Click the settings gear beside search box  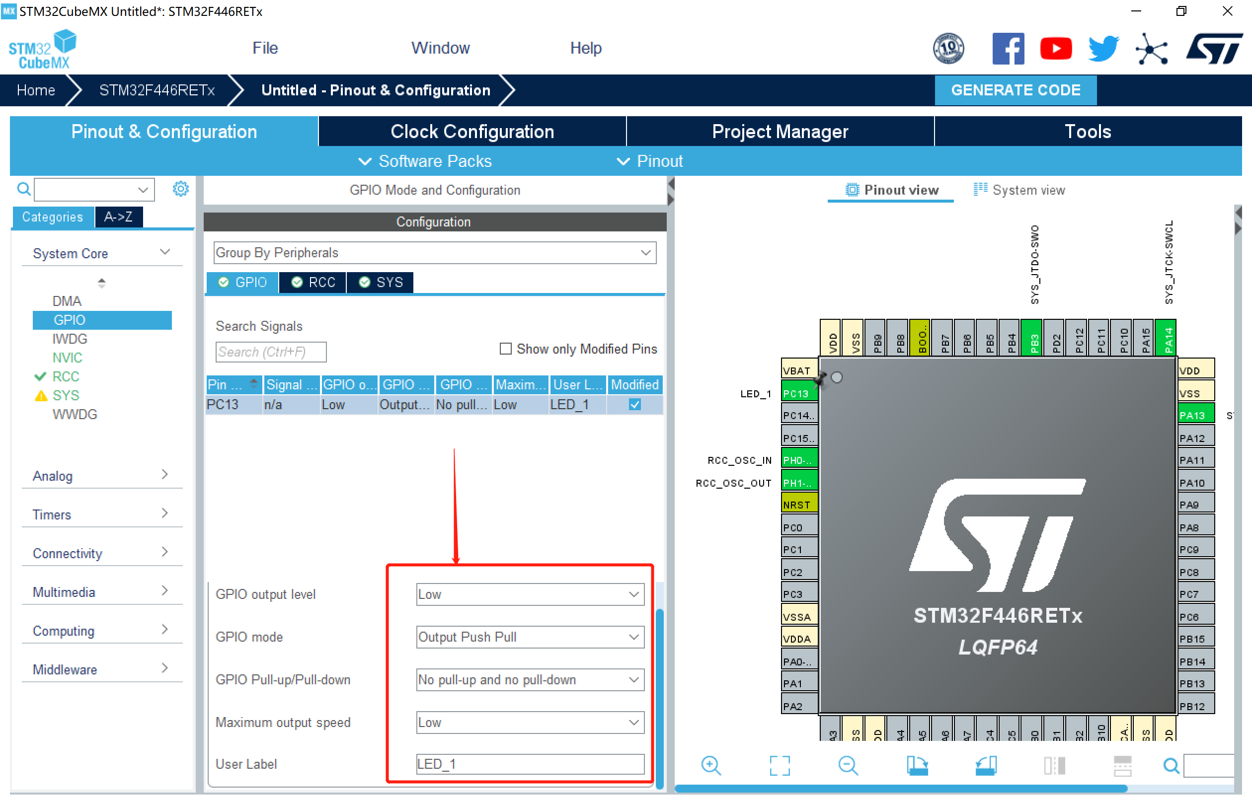point(180,189)
